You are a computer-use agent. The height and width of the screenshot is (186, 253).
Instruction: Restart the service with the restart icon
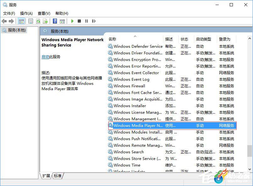[x=94, y=21]
